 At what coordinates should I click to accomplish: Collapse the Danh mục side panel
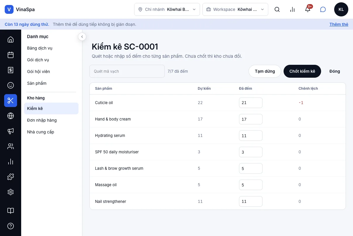(x=82, y=37)
